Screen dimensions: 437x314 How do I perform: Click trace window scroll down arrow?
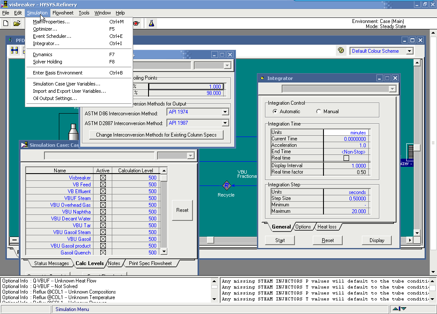(432, 299)
